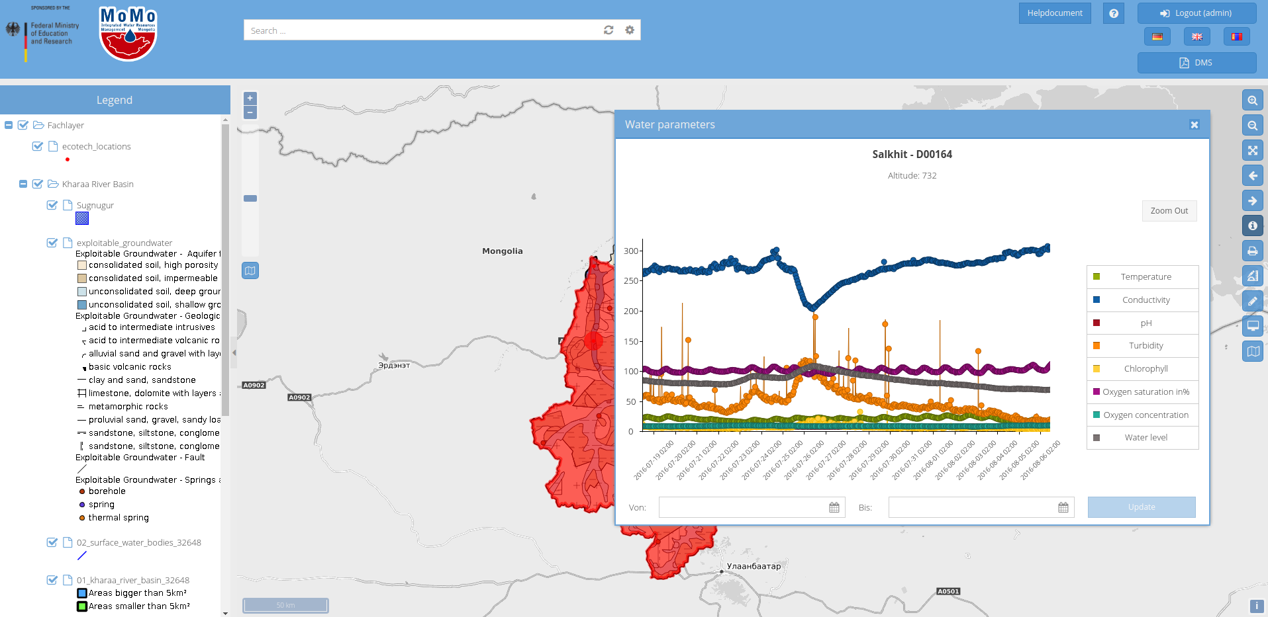Viewport: 1268px width, 617px height.
Task: Collapse the legend panel side arrow
Action: coord(234,352)
